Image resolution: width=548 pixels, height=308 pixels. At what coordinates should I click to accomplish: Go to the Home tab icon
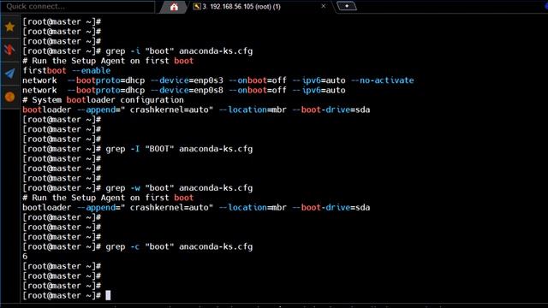174,7
